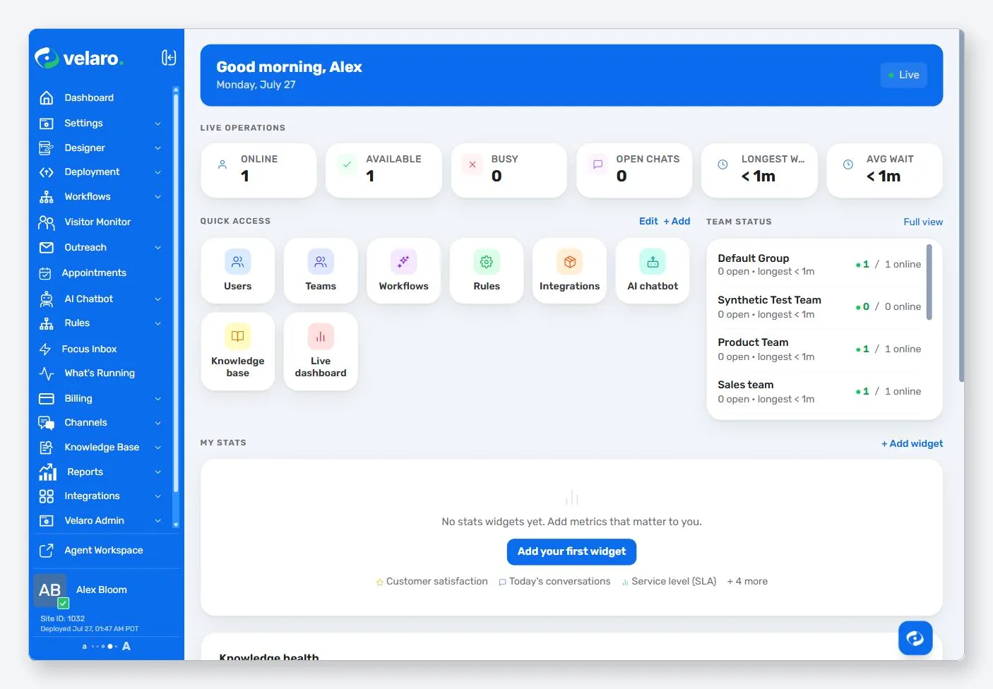The height and width of the screenshot is (689, 993).
Task: Click Edit in Quick Access
Action: [648, 222]
